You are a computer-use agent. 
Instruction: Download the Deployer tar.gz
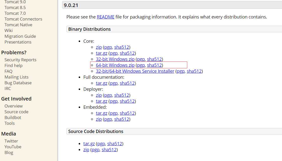tap(102, 101)
